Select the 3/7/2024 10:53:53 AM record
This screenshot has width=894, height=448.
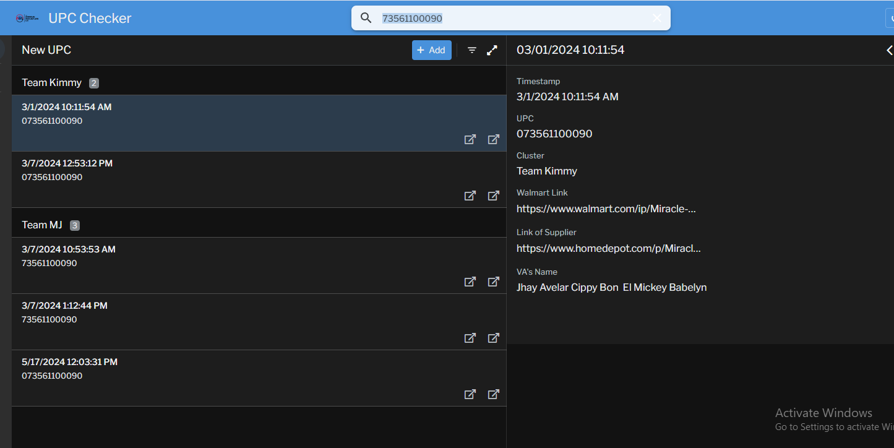click(259, 265)
